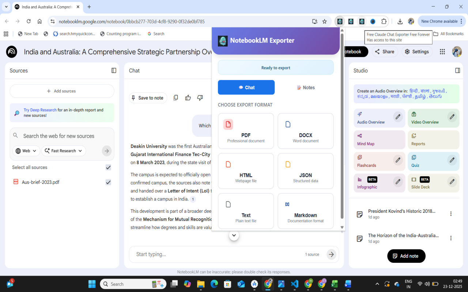Open the Web source type dropdown

tap(26, 151)
